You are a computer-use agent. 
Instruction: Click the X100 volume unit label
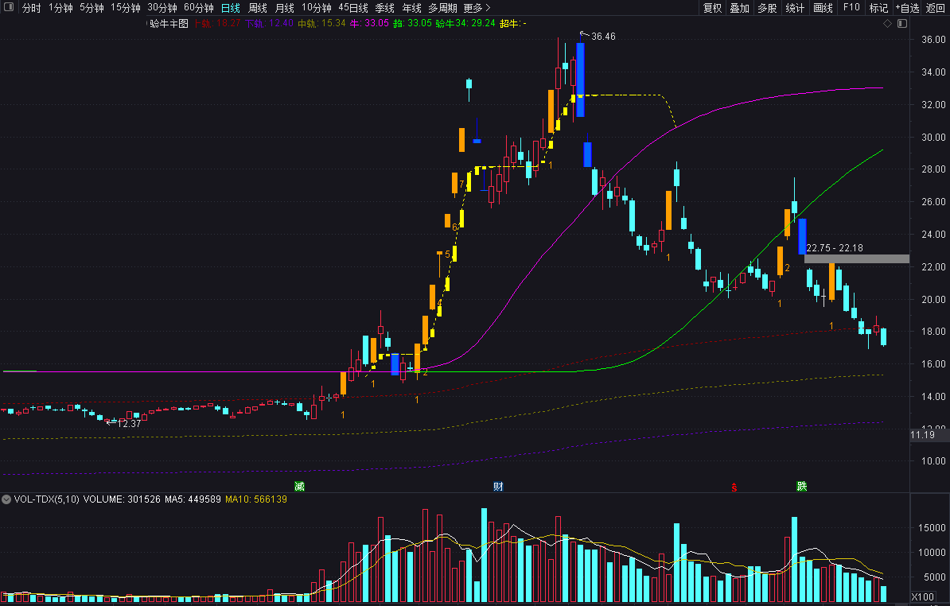tap(923, 597)
